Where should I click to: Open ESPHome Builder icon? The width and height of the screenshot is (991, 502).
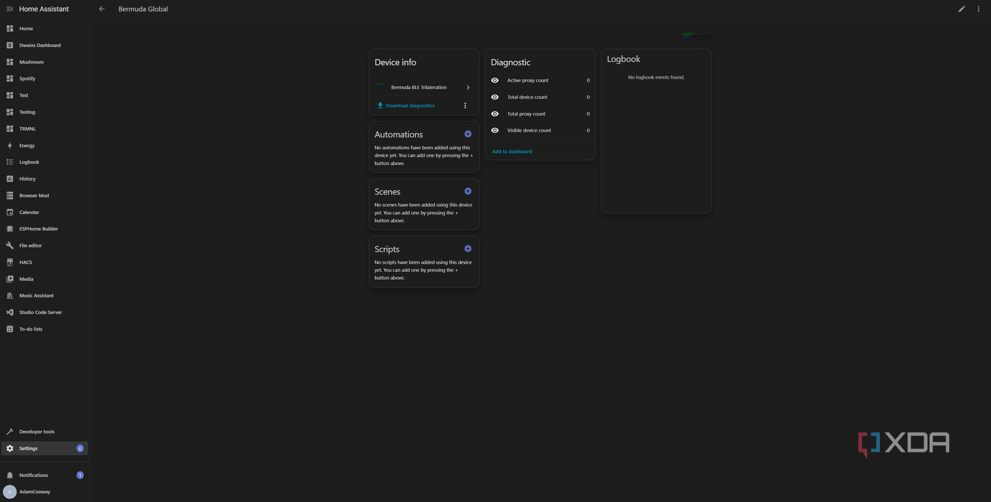pos(10,229)
